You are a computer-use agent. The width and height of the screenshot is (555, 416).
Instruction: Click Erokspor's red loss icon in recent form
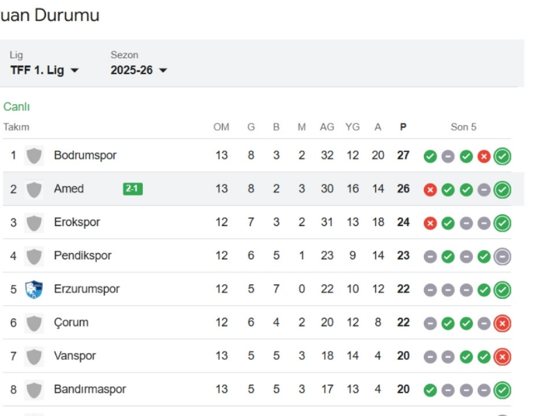click(x=429, y=223)
